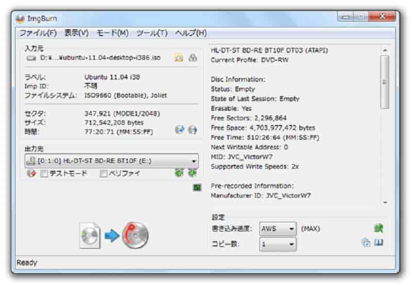Open the destination drive HL-DT-ST BD-RE dropdown
This screenshot has height=285, width=412.
coord(112,161)
